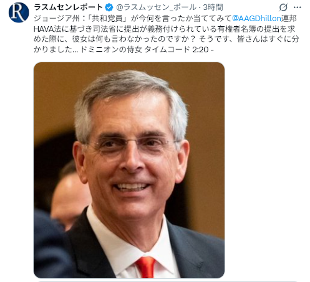The image size is (310, 282).
Task: Open the @AAGDhillon mention link
Action: click(256, 18)
